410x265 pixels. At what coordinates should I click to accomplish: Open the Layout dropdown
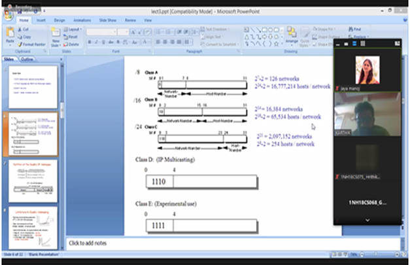(x=73, y=30)
